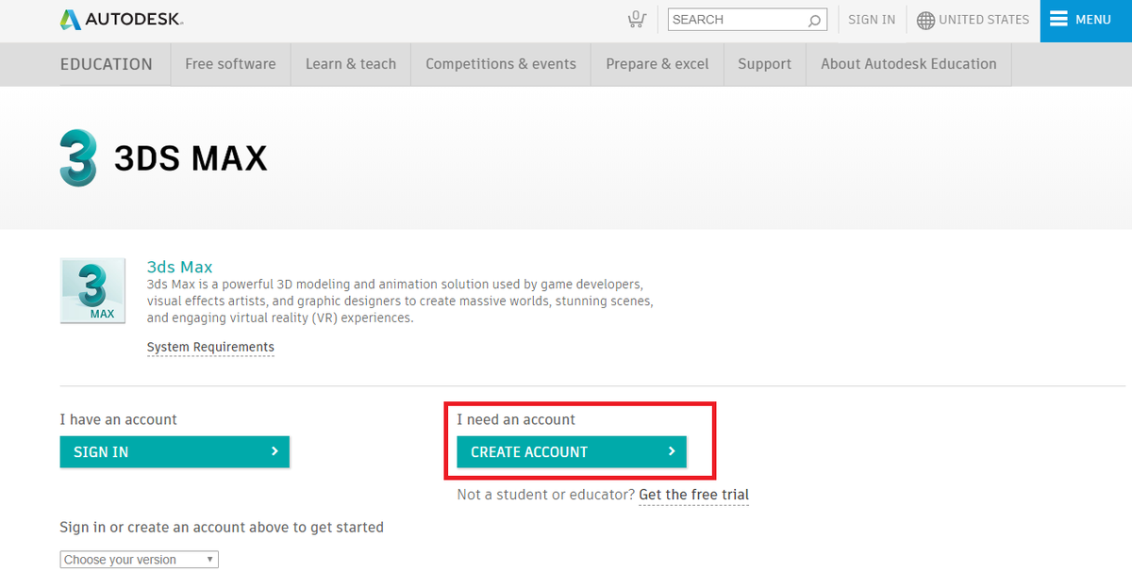Click the large 3ds Max logo
This screenshot has height=571, width=1132.
tap(77, 157)
